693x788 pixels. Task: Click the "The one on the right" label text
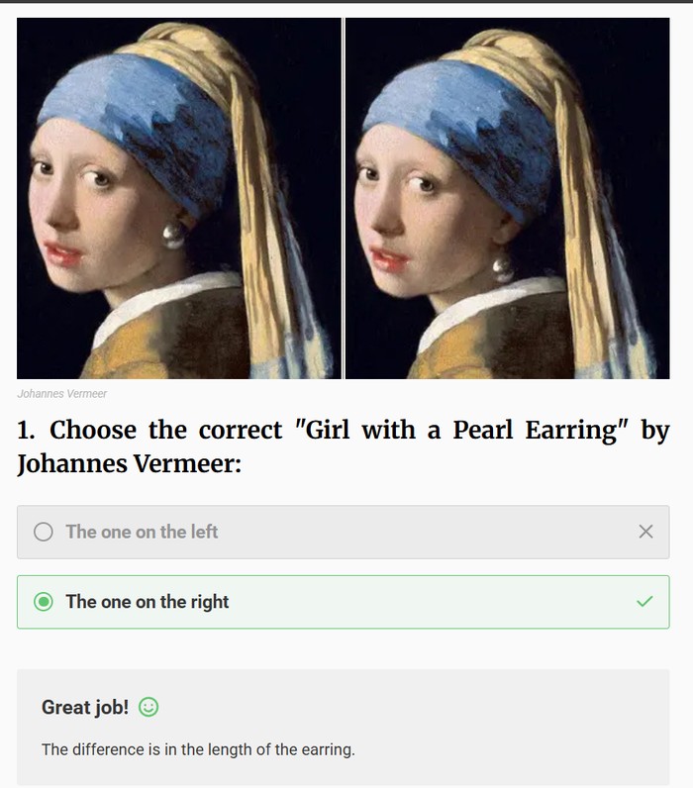(x=148, y=602)
